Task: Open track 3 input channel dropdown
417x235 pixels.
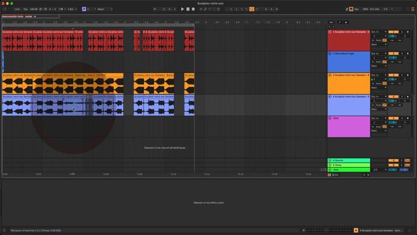Action: (x=379, y=79)
